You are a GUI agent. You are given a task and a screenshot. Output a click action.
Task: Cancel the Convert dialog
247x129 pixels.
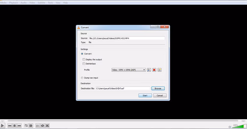tap(160, 95)
